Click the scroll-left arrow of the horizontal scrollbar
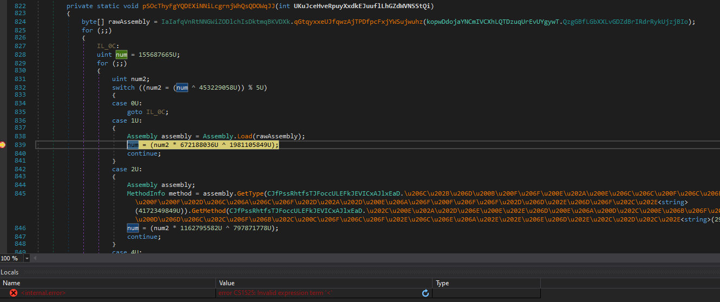 (35, 258)
